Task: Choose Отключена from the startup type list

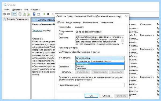Action: tap(100, 68)
